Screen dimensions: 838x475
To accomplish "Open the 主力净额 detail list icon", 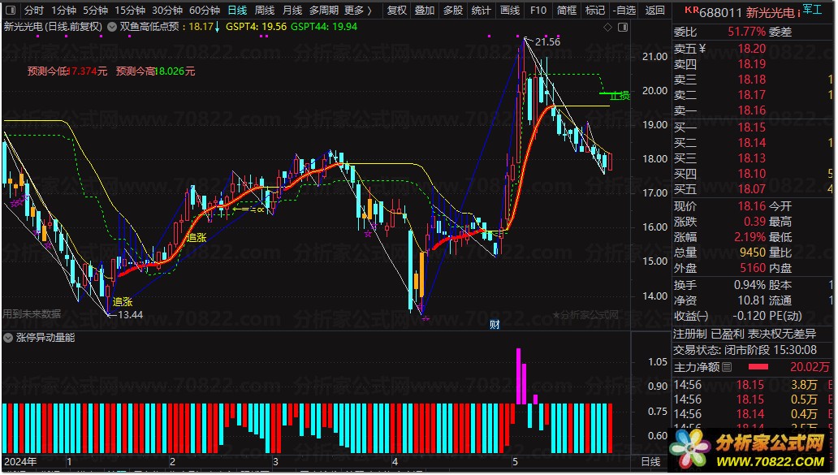I will point(727,367).
